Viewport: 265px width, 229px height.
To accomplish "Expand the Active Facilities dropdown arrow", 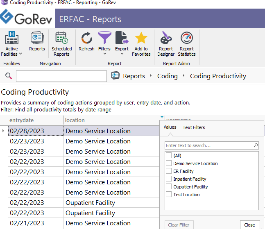I will click(x=20, y=54).
